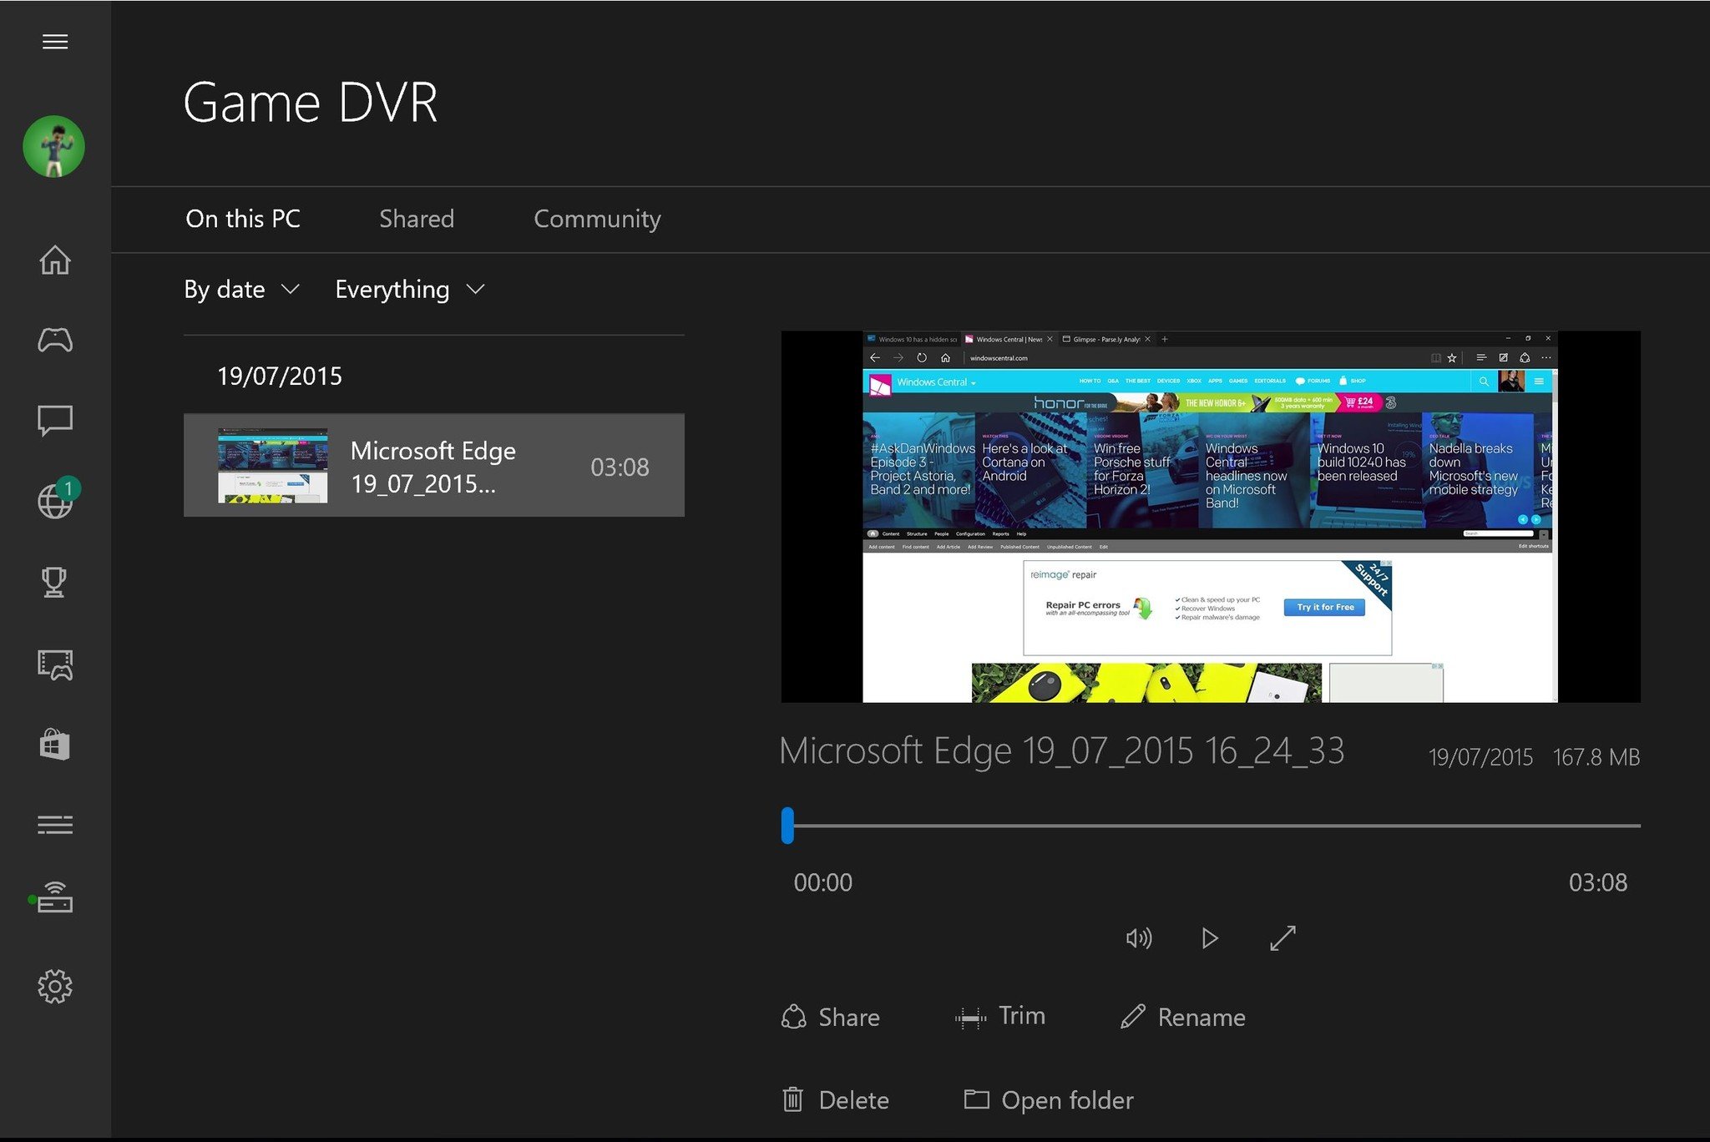Click the video seek slider handle
1710x1142 pixels.
pyautogui.click(x=787, y=825)
